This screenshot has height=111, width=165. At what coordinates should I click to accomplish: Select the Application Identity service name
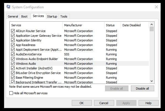(x=29, y=40)
